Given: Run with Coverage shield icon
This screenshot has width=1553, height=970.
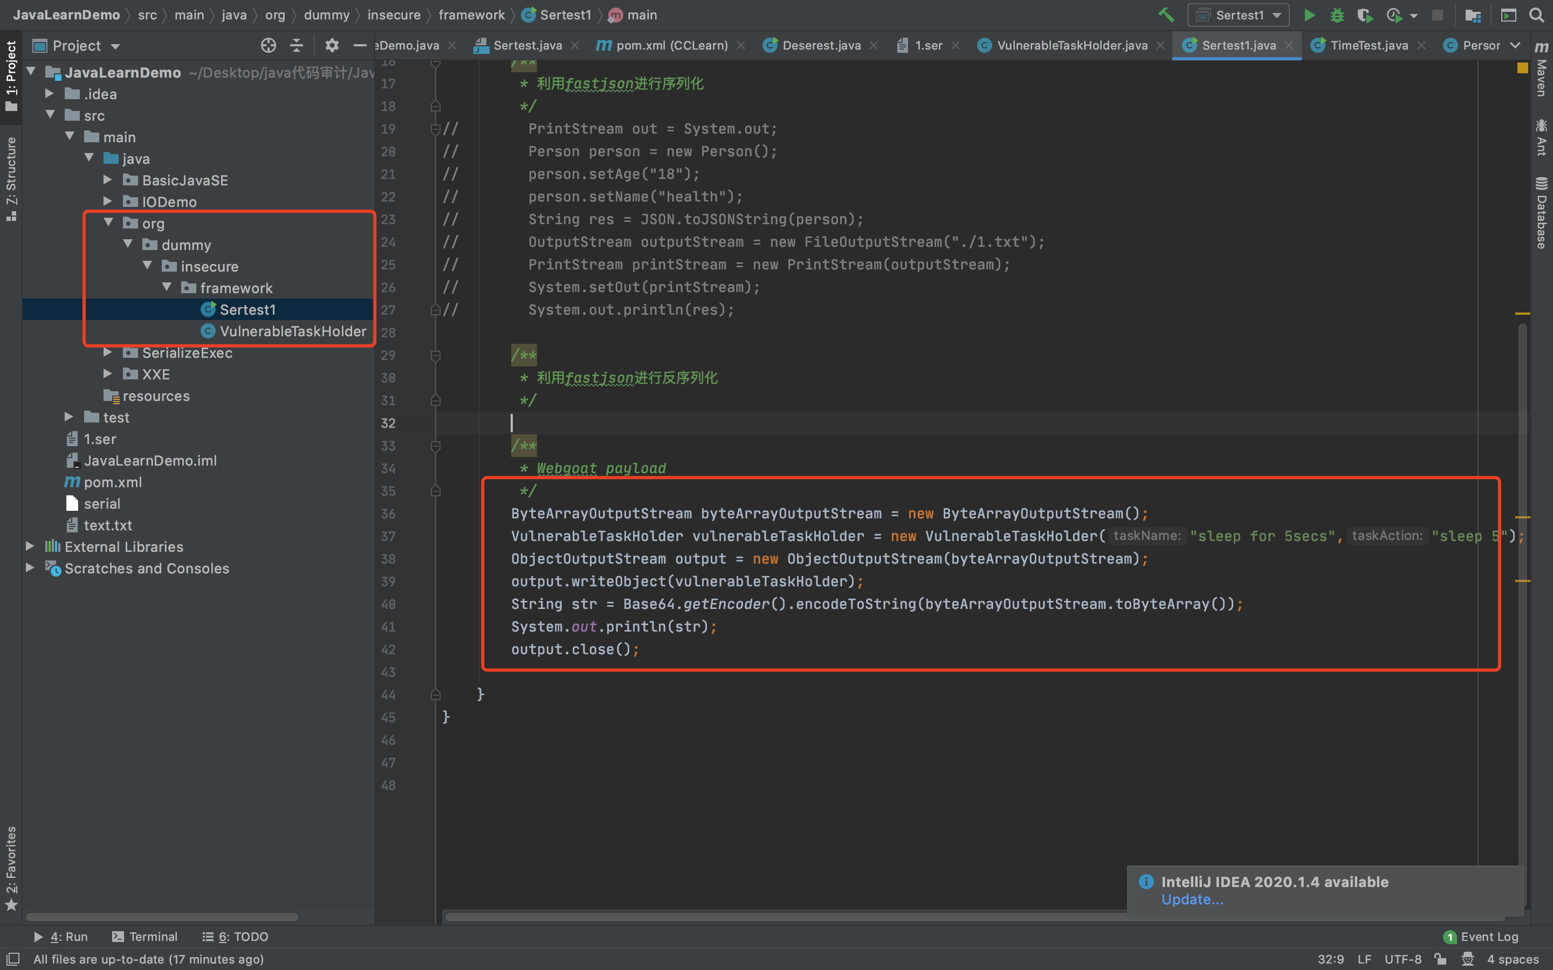Looking at the screenshot, I should point(1364,16).
